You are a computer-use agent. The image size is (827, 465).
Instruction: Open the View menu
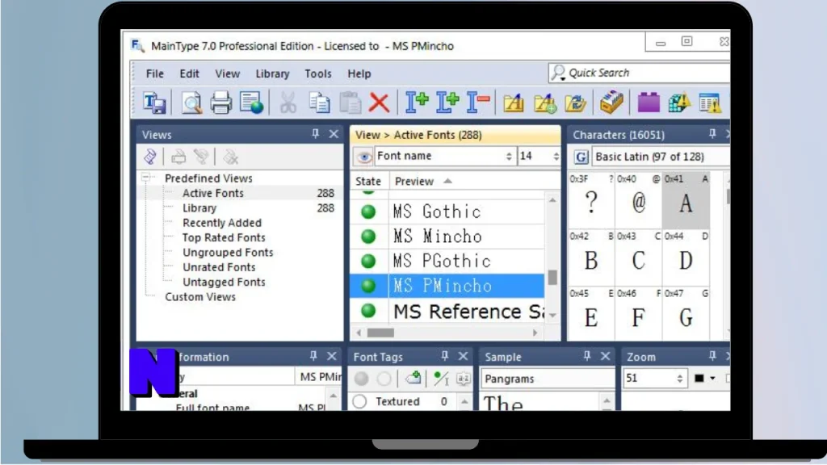pyautogui.click(x=227, y=73)
